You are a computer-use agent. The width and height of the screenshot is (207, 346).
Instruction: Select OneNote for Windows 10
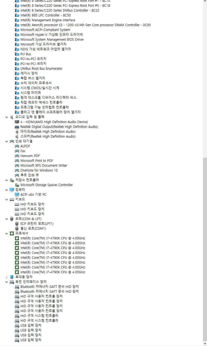[x=39, y=170]
